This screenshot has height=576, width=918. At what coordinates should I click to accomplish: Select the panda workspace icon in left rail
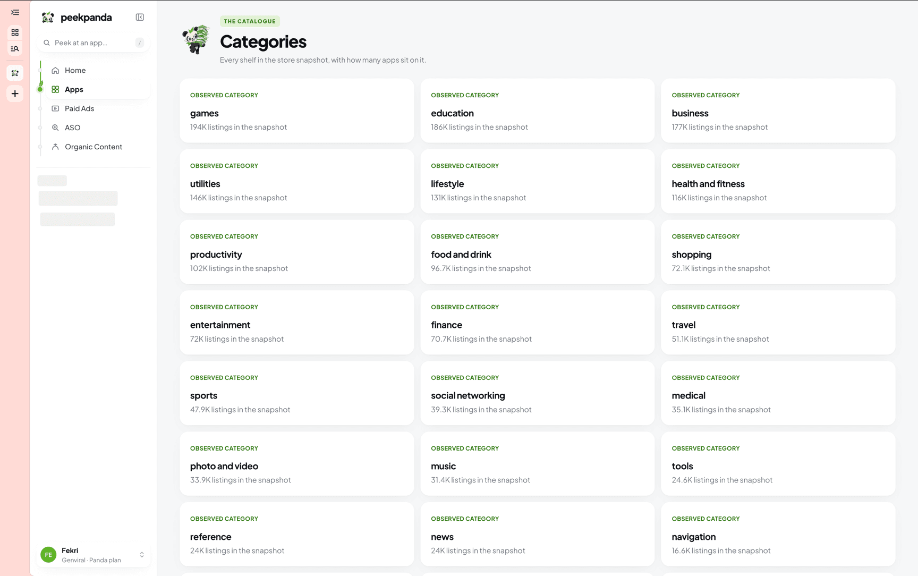coord(15,73)
